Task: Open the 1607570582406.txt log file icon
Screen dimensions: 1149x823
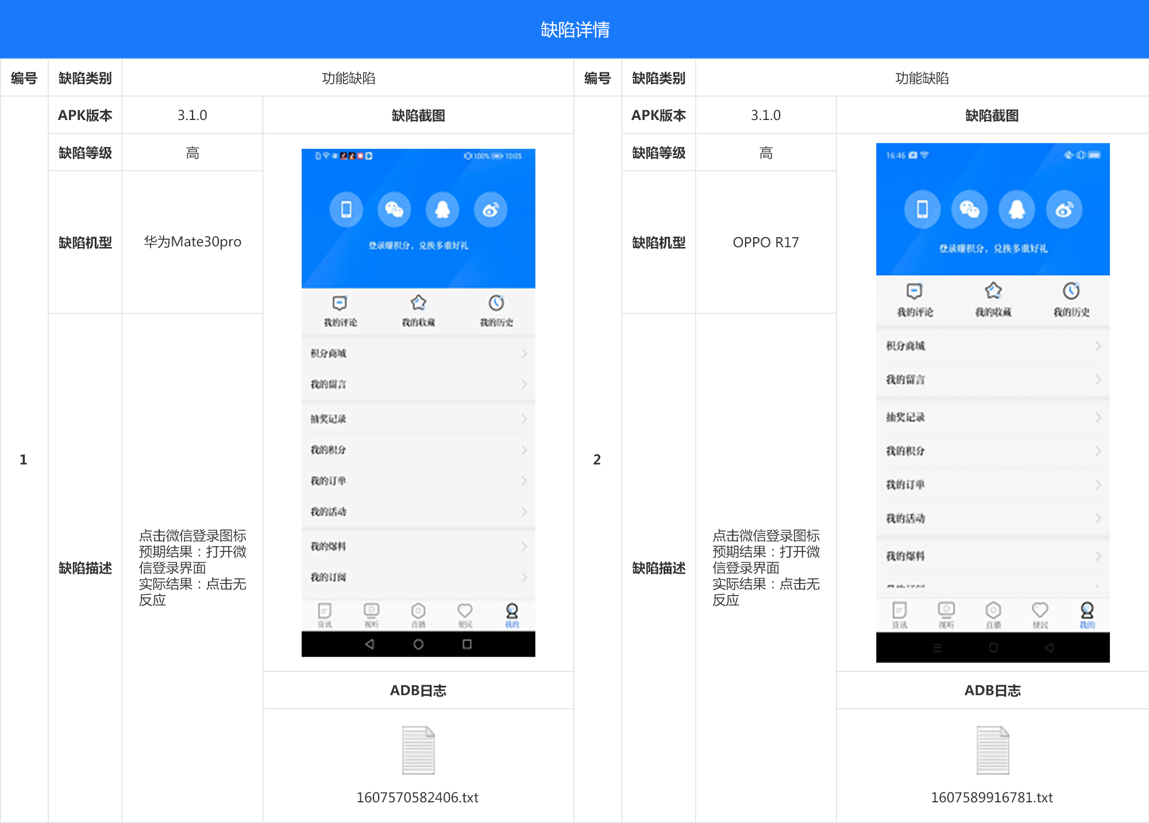Action: coord(418,750)
